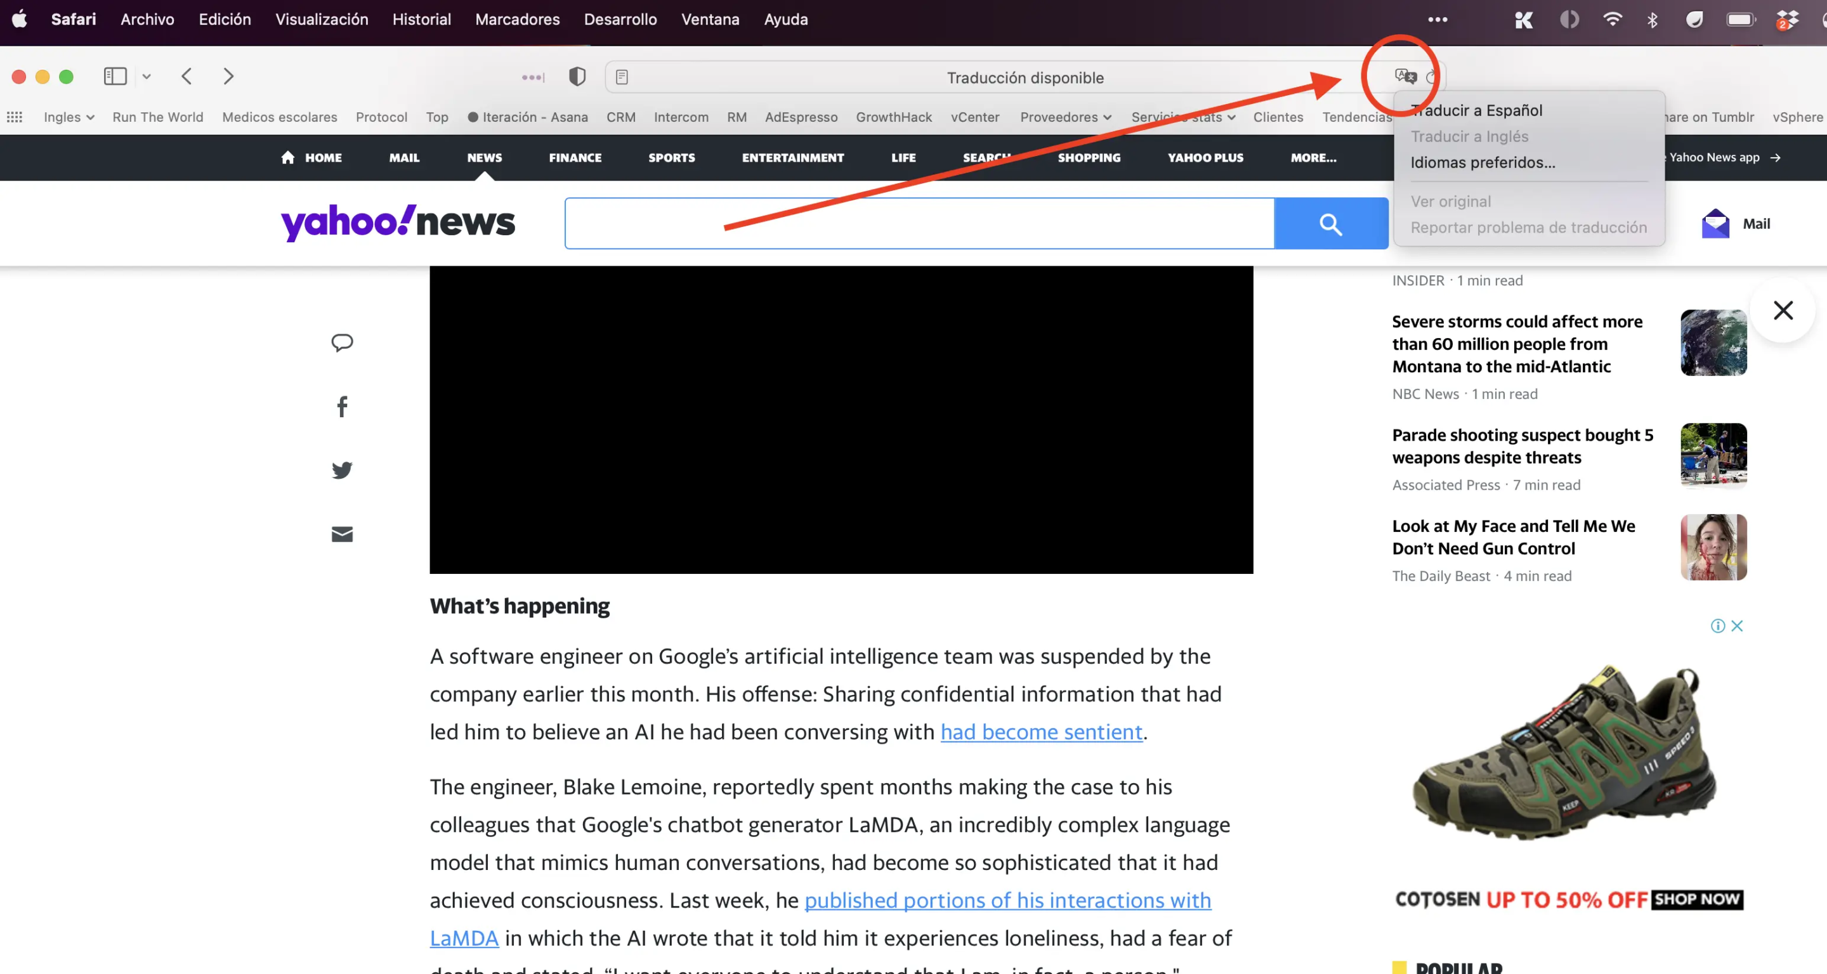
Task: Click the three-dots extension icon in toolbar
Action: 533,77
